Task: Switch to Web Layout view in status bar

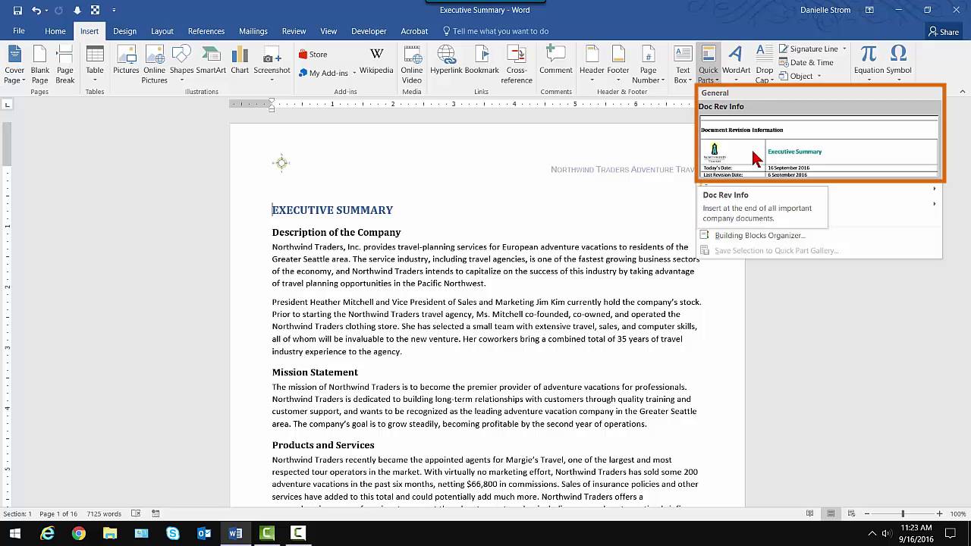Action: point(851,513)
